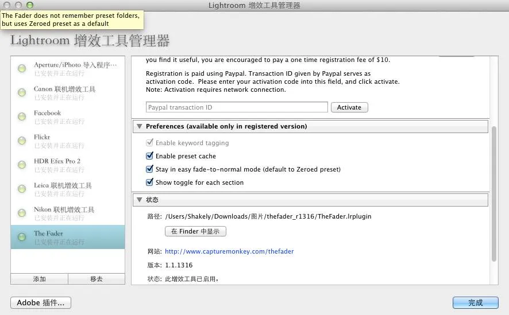Screen dimensions: 509x315
Task: Click the status text 此增效工具已启用
Action: pos(191,279)
